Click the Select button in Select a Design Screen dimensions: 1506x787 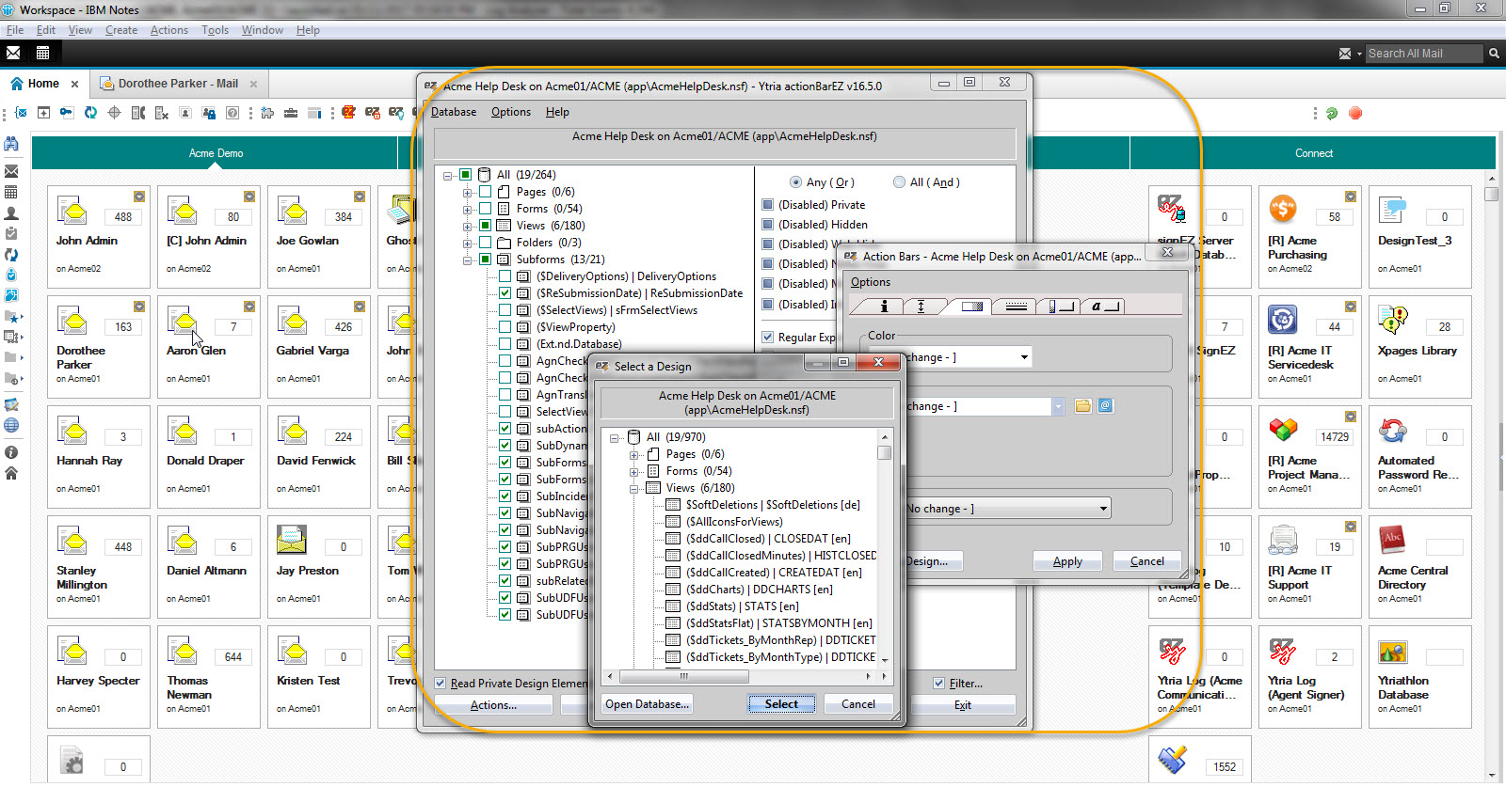pyautogui.click(x=781, y=704)
